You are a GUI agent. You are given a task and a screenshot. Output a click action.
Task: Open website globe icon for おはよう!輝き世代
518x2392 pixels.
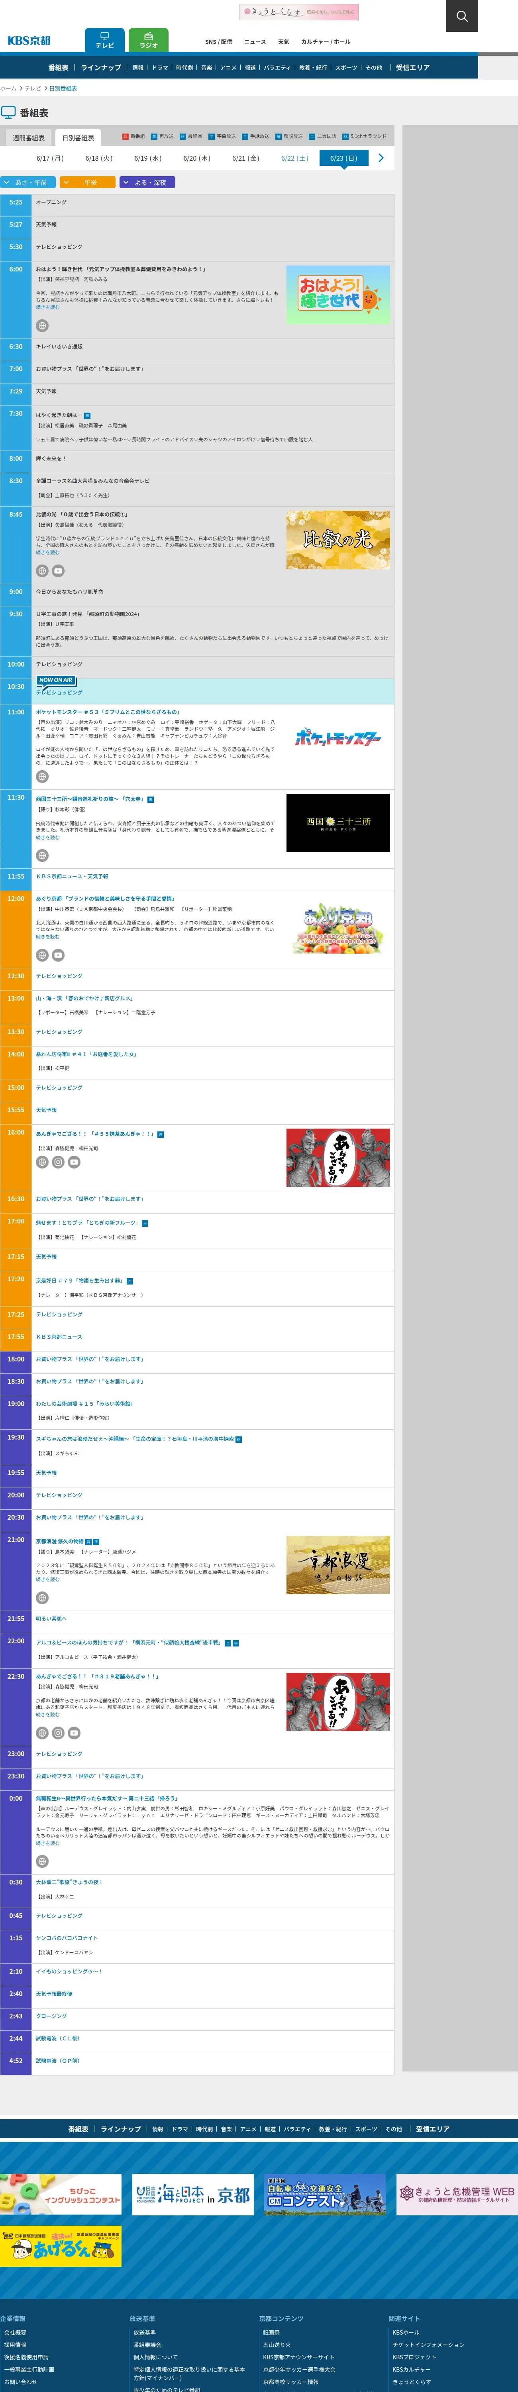[x=42, y=326]
